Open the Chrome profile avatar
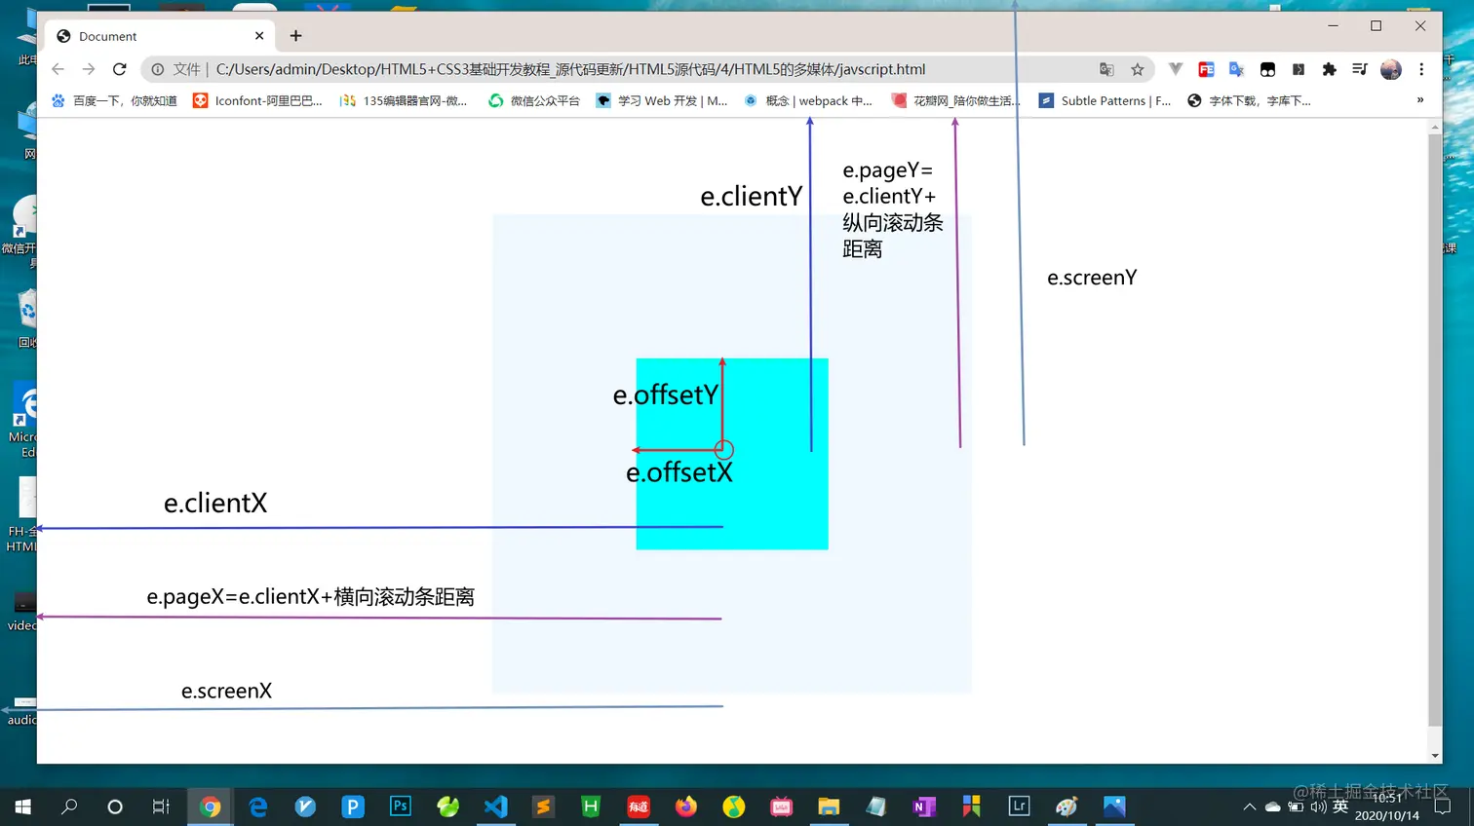This screenshot has width=1474, height=826. click(x=1391, y=69)
